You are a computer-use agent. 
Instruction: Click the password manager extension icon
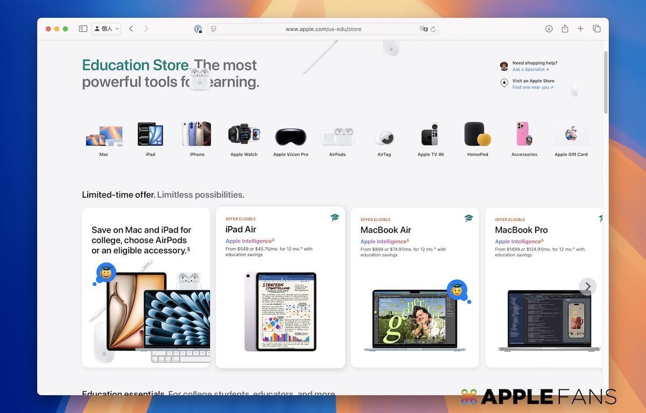click(198, 29)
